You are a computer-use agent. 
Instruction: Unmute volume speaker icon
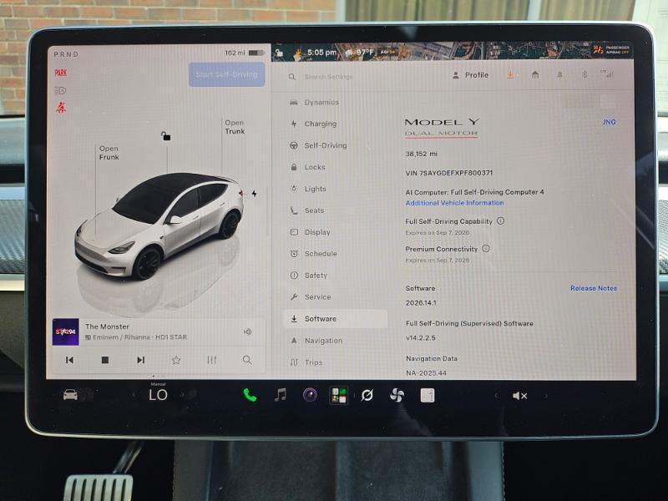(x=520, y=396)
